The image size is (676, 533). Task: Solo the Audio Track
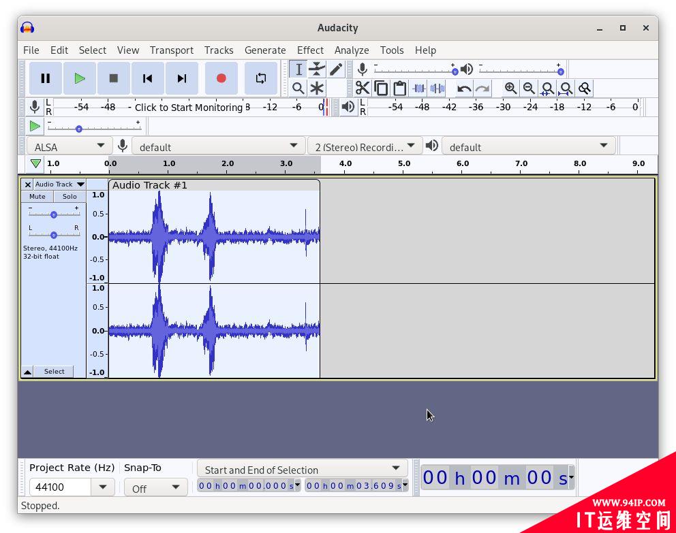coord(70,196)
